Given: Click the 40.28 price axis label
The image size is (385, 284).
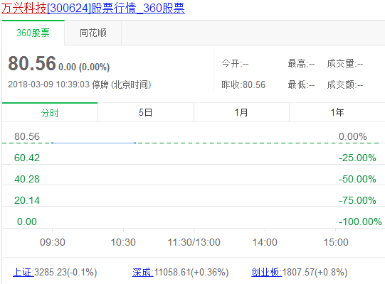Looking at the screenshot, I should pyautogui.click(x=27, y=179).
